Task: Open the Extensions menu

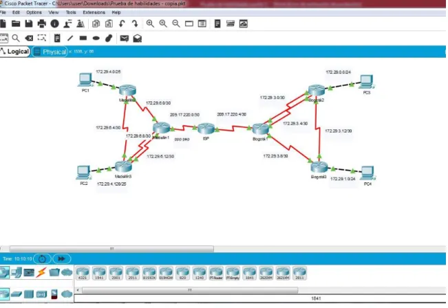Action: click(x=94, y=12)
